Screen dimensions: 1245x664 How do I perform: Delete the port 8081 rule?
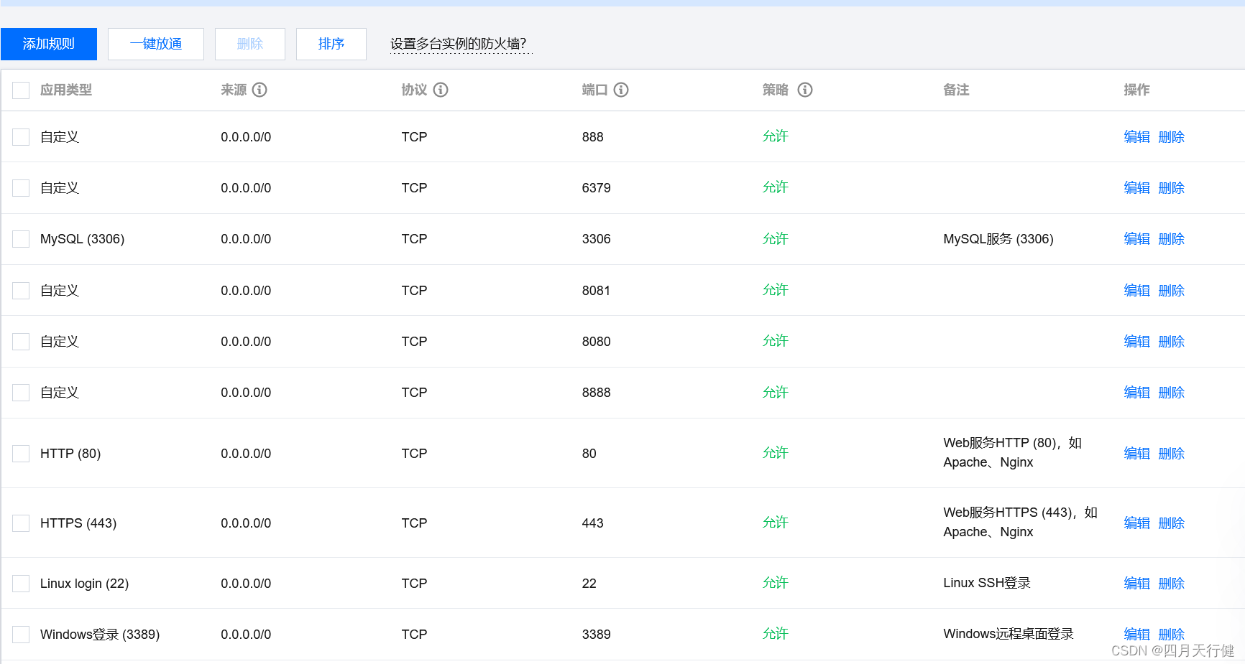point(1171,291)
